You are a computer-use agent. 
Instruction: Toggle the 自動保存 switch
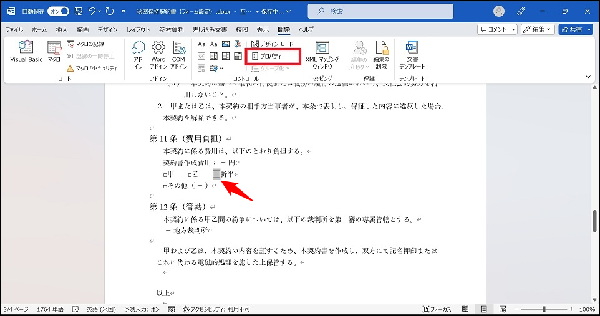pos(58,11)
